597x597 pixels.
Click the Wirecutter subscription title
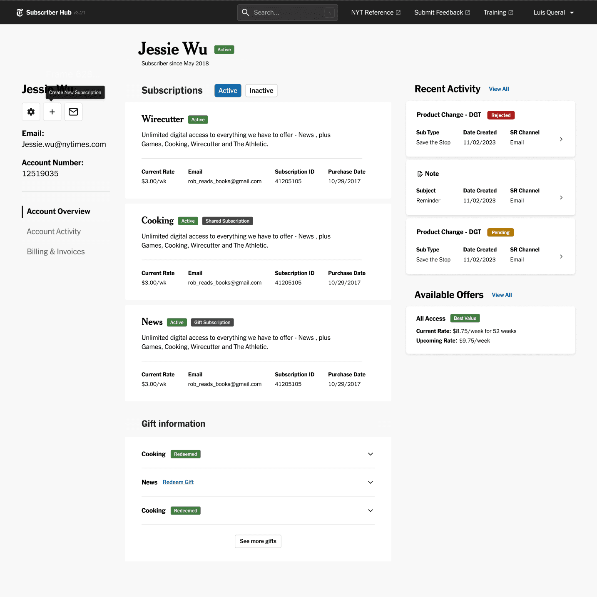pyautogui.click(x=162, y=119)
